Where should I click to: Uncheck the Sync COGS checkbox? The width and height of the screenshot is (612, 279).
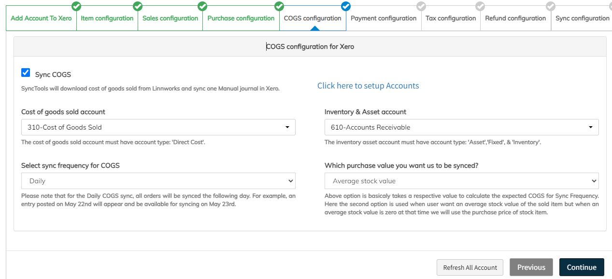[x=26, y=73]
